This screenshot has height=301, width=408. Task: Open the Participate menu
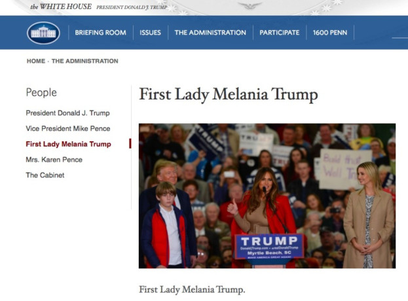pos(280,33)
